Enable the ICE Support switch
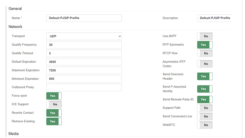The width and height of the screenshot is (245, 138). point(54,104)
